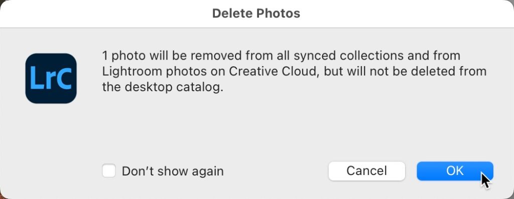514x199 pixels.
Task: Toggle the warning suppression checkbox
Action: coord(109,171)
